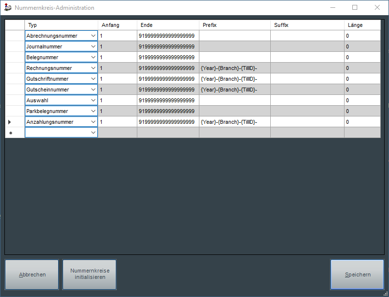389x297 pixels.
Task: Click the Länge column header
Action: click(362, 25)
